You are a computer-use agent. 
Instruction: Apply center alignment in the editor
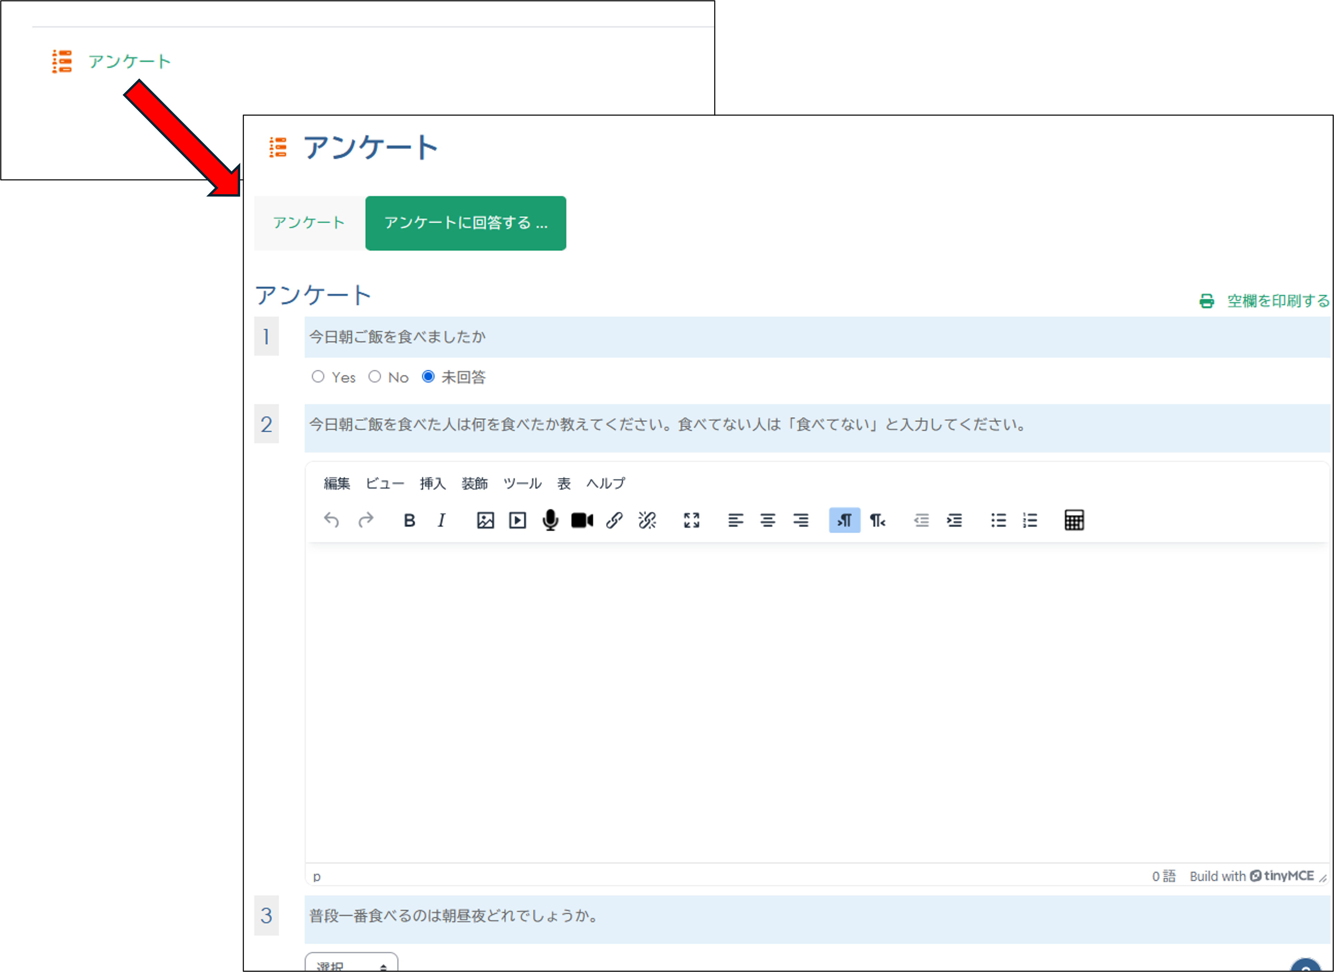pyautogui.click(x=768, y=520)
